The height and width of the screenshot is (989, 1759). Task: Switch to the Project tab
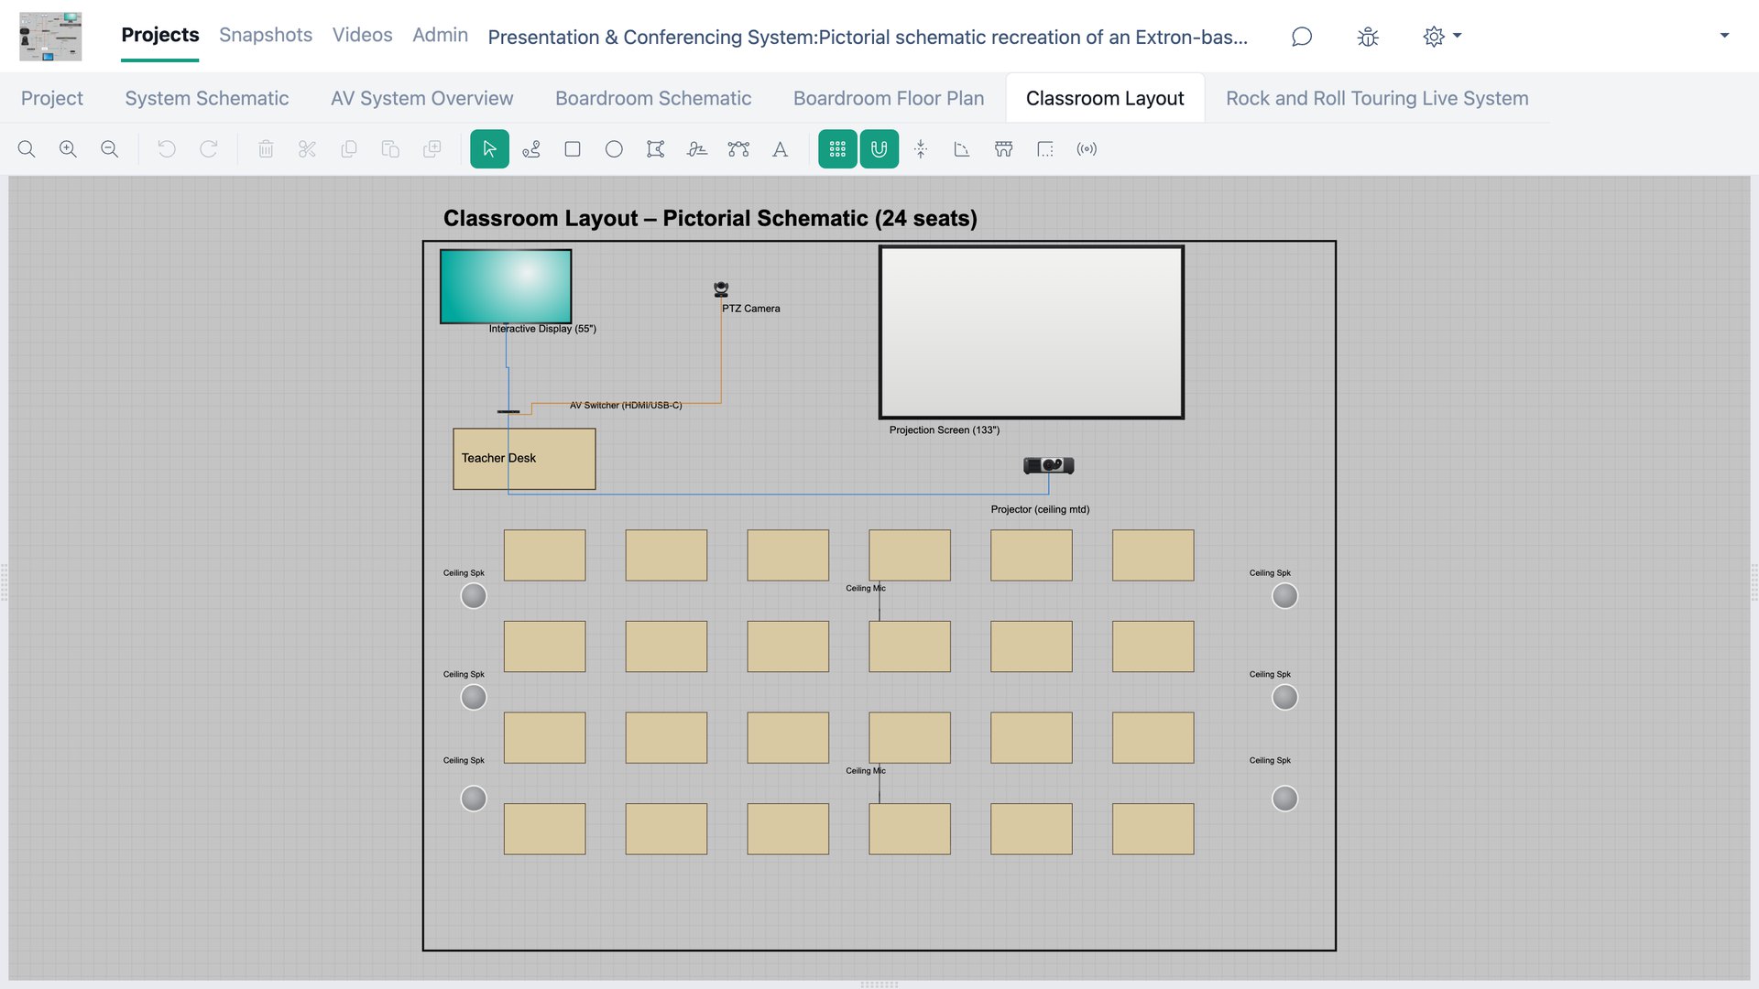point(52,98)
